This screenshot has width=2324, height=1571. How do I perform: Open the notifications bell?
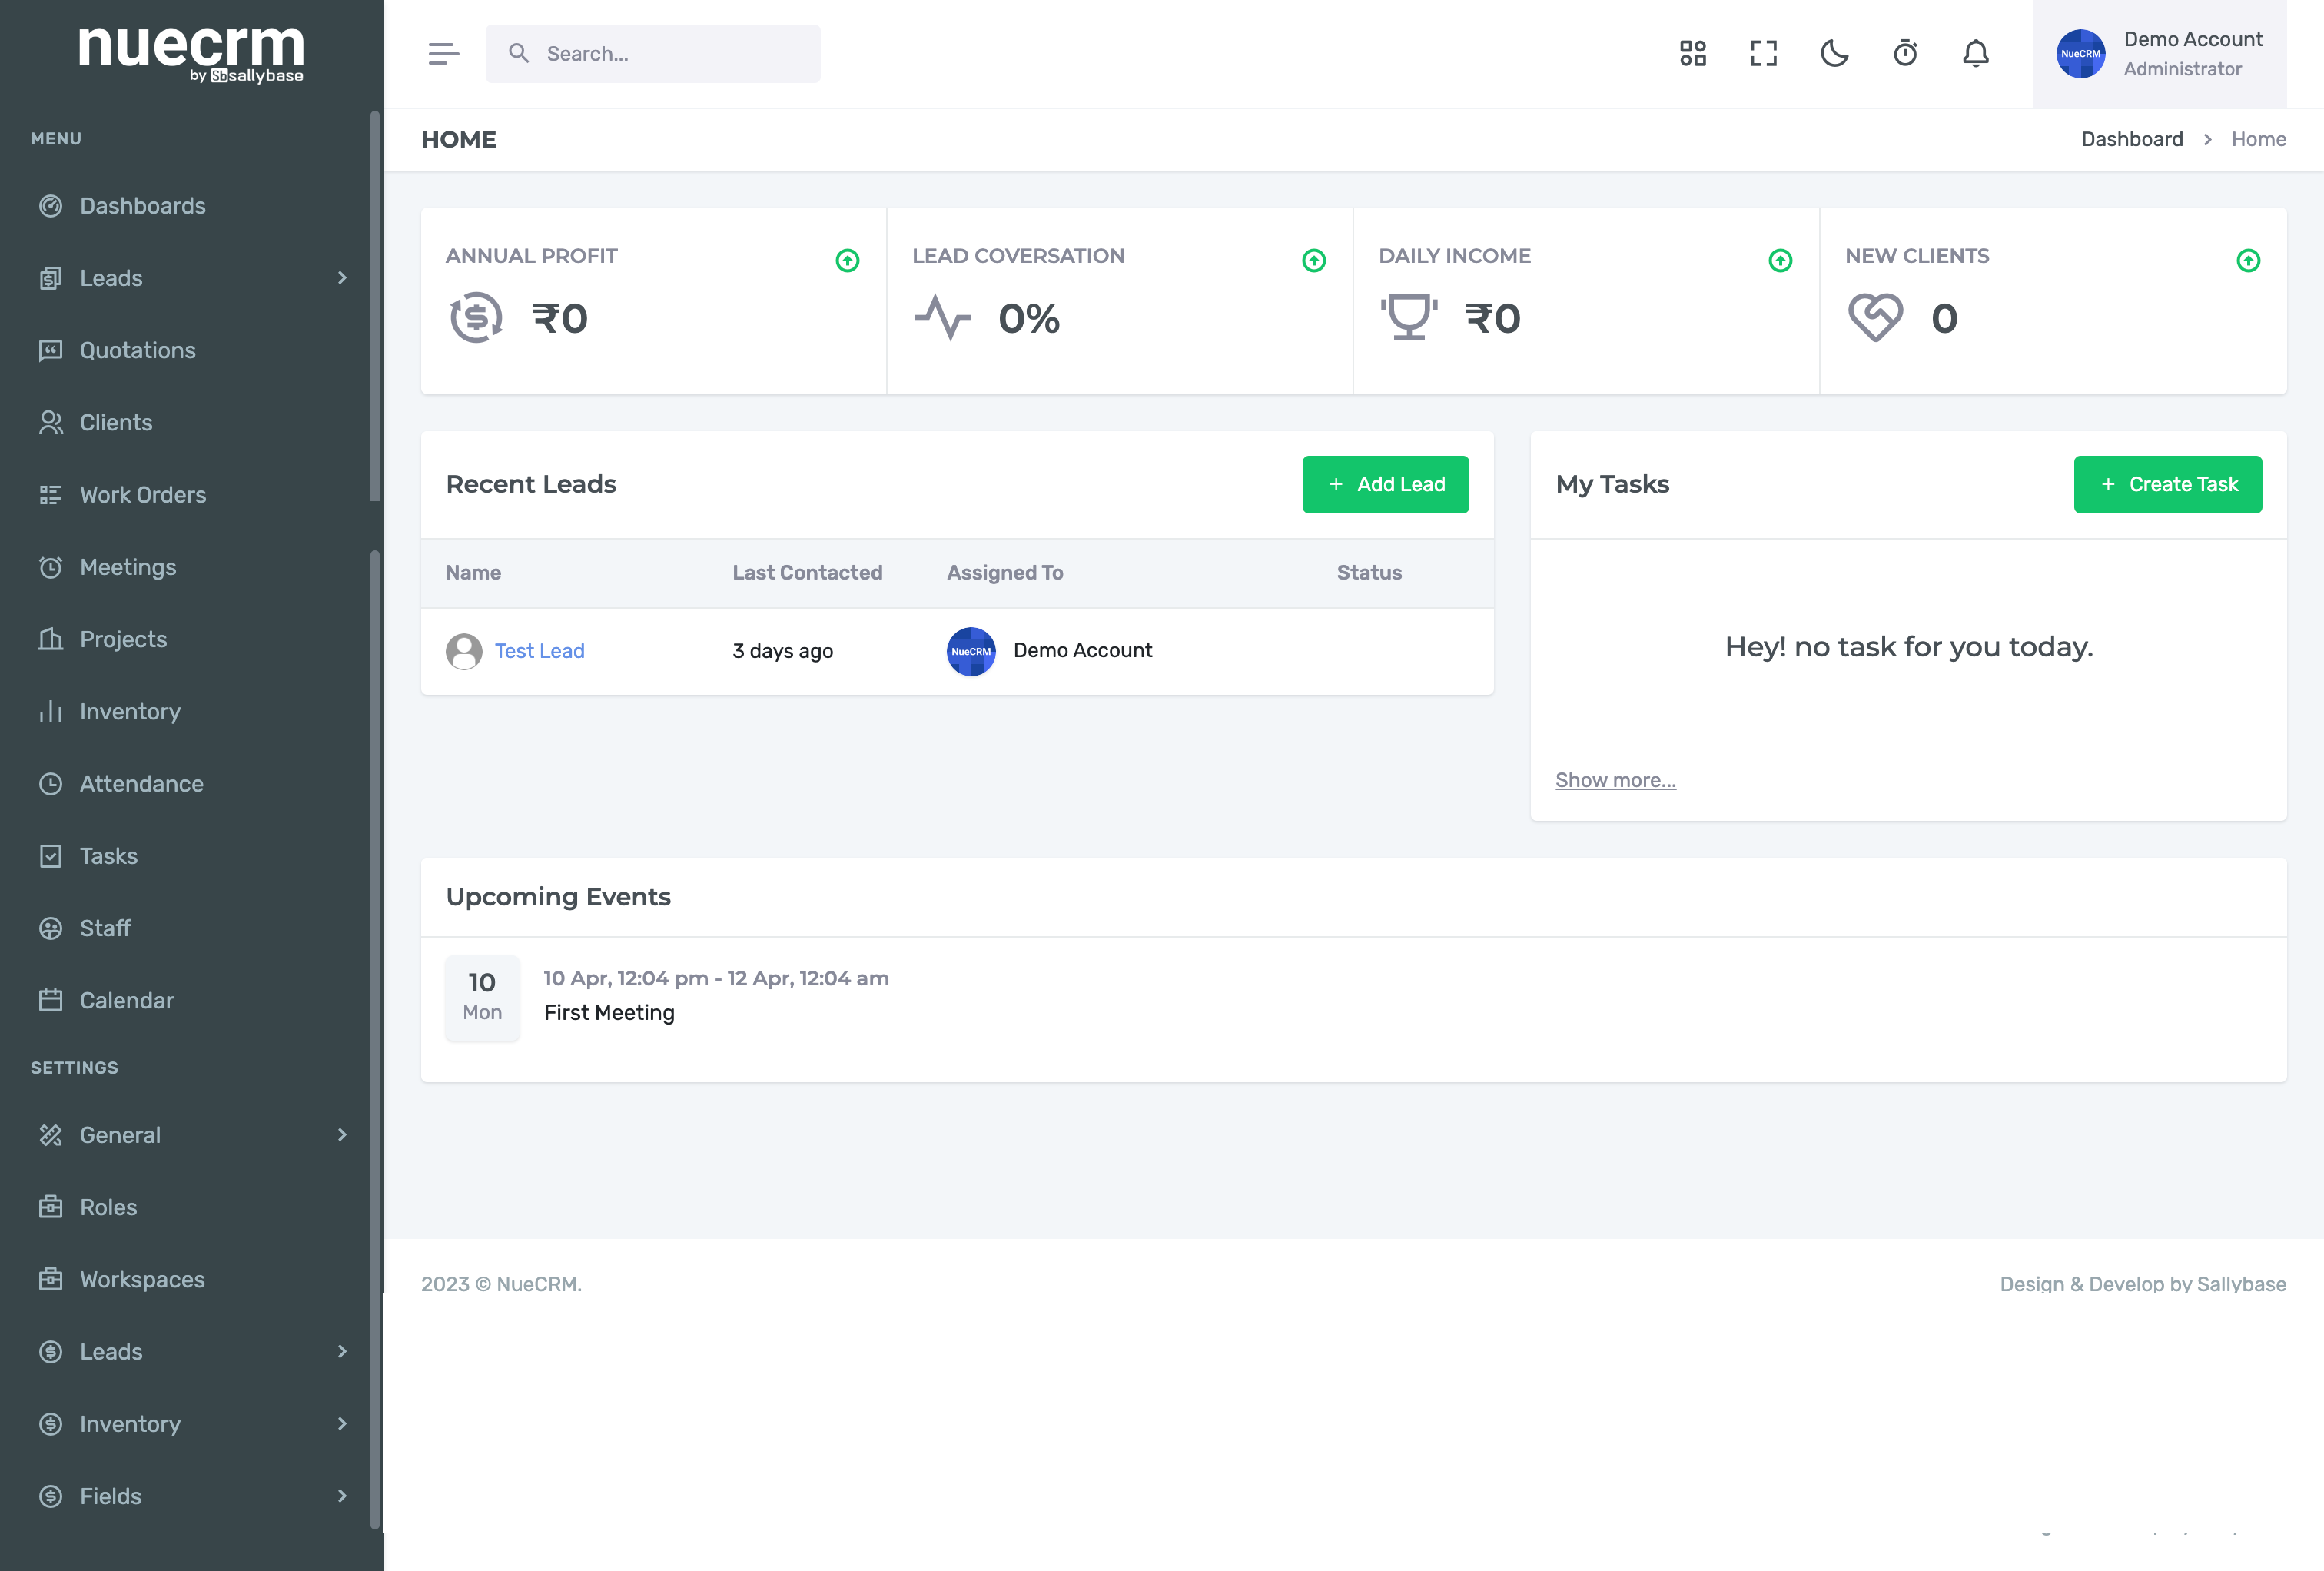click(x=1976, y=54)
